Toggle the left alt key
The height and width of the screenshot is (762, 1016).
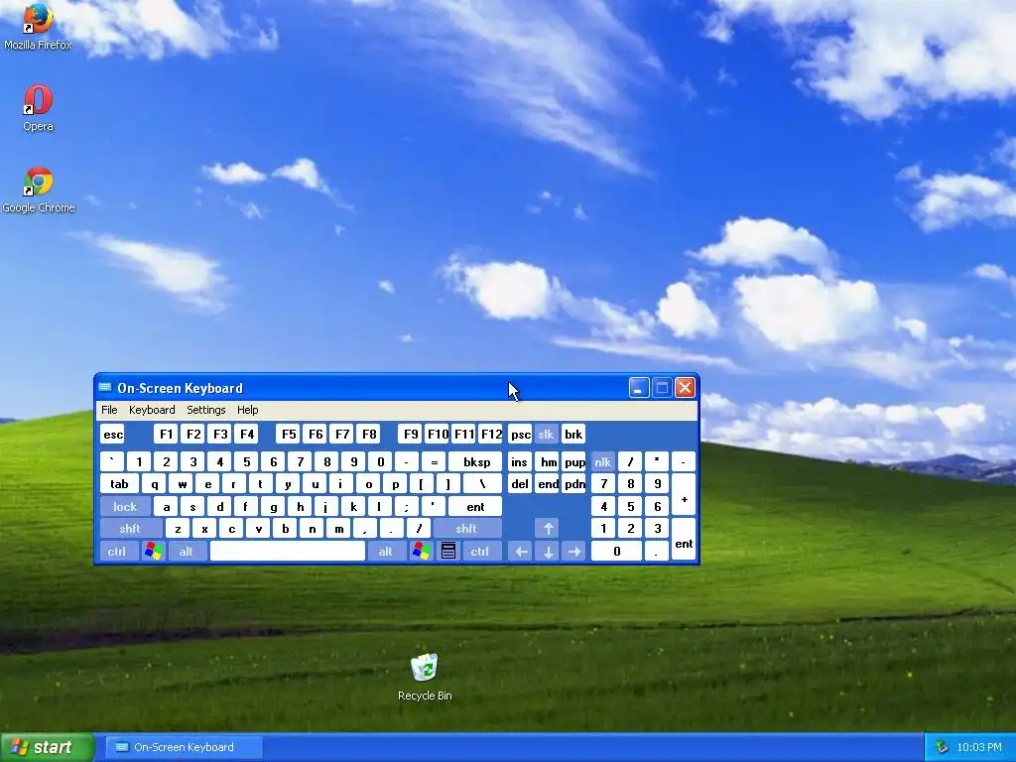coord(188,552)
